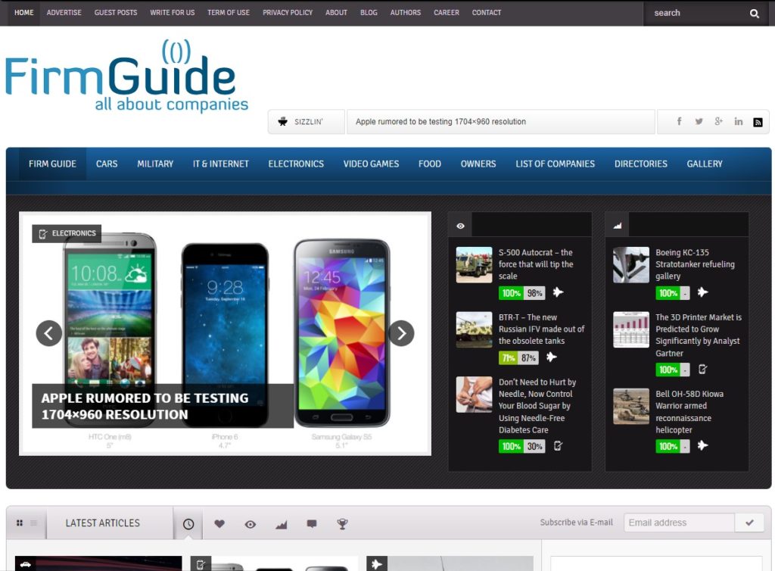Open Write For Us page
This screenshot has height=571, width=775.
[x=172, y=12]
